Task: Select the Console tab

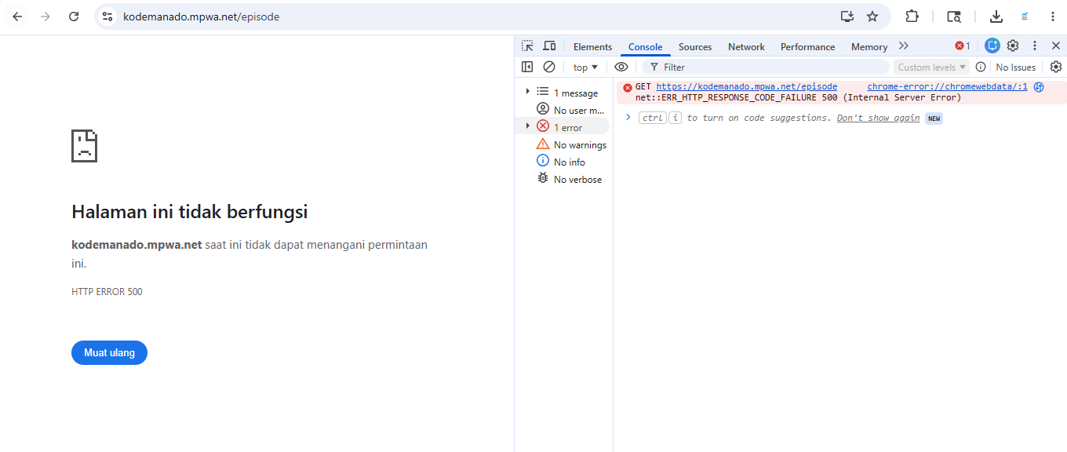Action: [x=645, y=47]
